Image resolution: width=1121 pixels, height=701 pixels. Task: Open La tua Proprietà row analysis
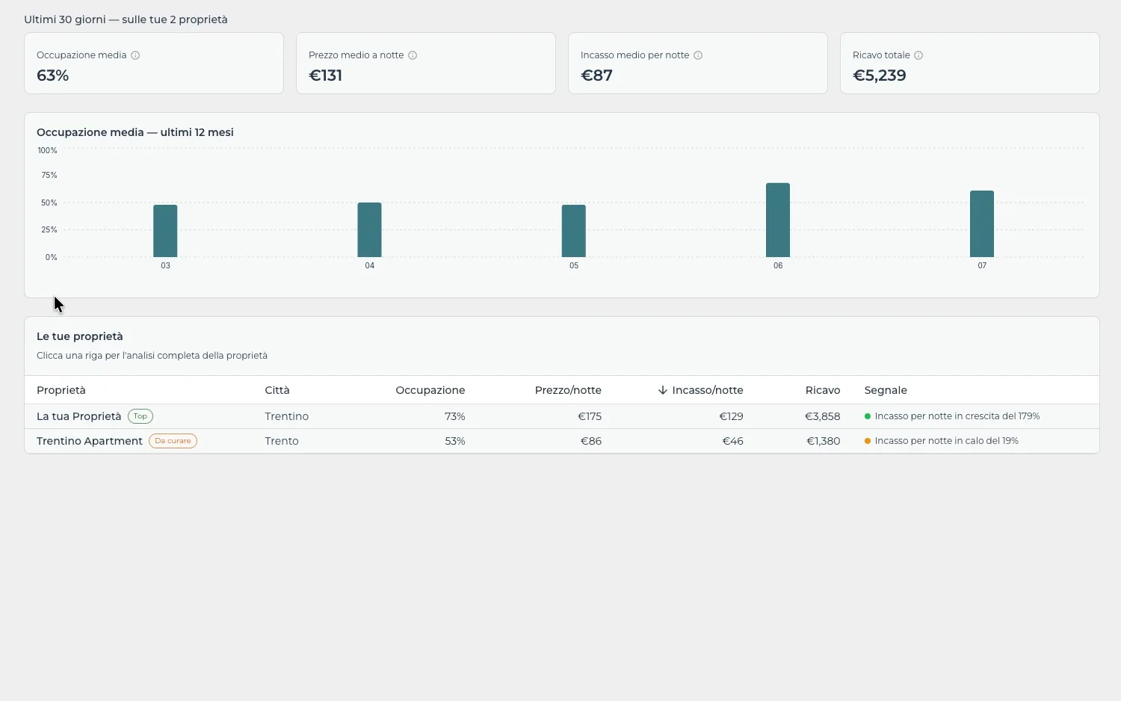(x=562, y=416)
